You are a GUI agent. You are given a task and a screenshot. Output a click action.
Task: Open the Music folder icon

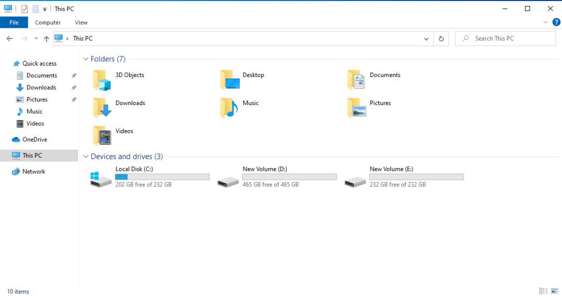[229, 108]
